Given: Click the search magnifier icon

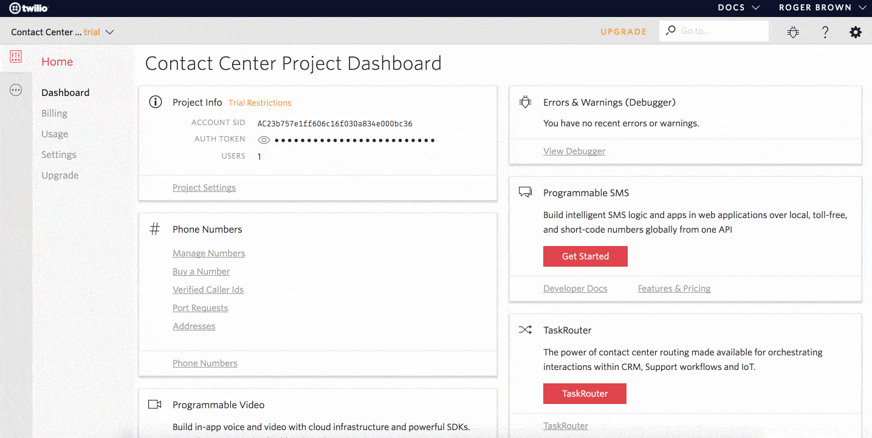Looking at the screenshot, I should [x=670, y=30].
